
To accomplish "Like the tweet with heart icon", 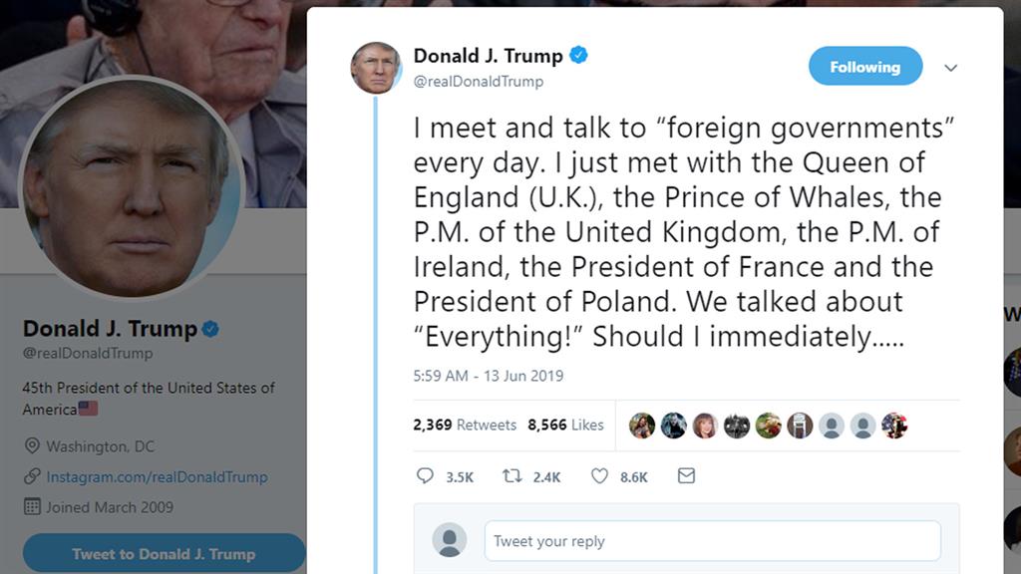I will point(599,476).
